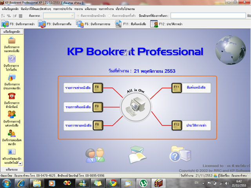Click toolbar F12 ประวัติการเช่า button
Viewport: 251px width, 188px height.
[x=166, y=24]
